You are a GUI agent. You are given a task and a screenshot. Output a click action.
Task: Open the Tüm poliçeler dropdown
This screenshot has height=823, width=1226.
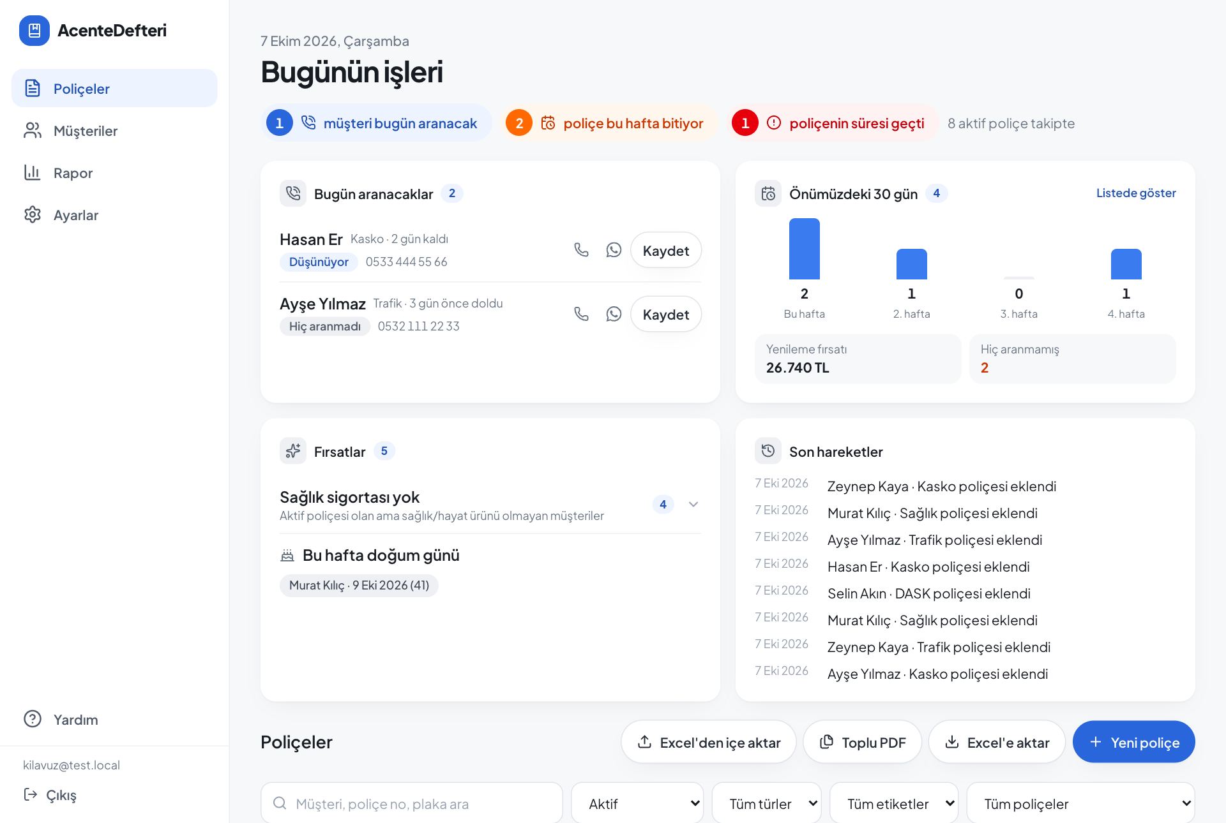point(1081,804)
